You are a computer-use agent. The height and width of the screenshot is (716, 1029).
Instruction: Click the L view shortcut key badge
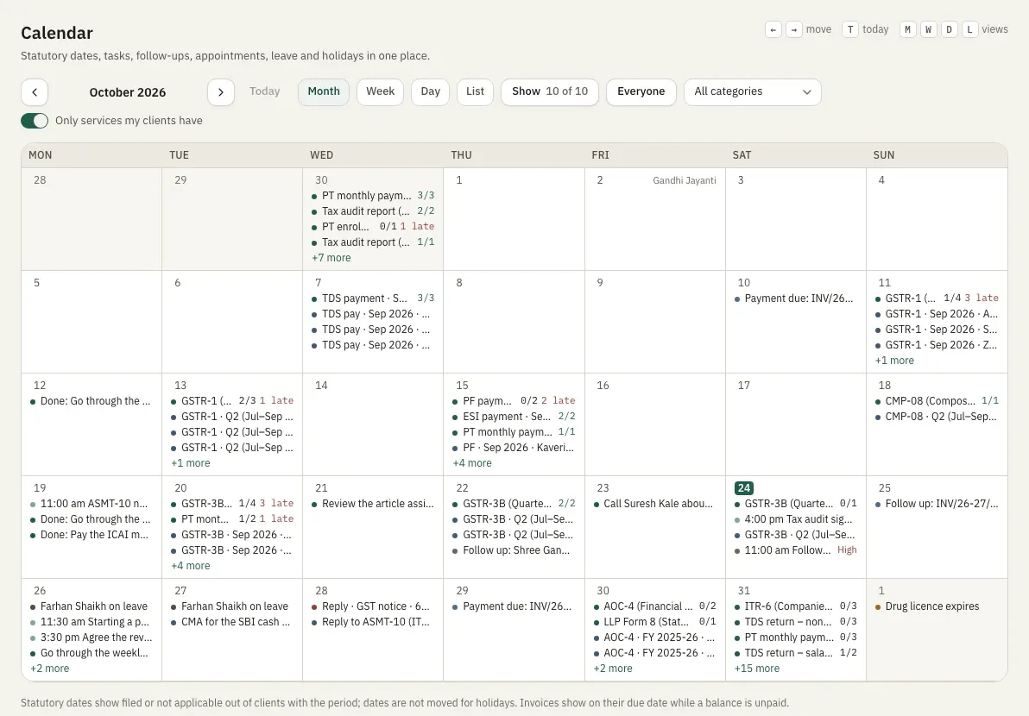pos(970,29)
